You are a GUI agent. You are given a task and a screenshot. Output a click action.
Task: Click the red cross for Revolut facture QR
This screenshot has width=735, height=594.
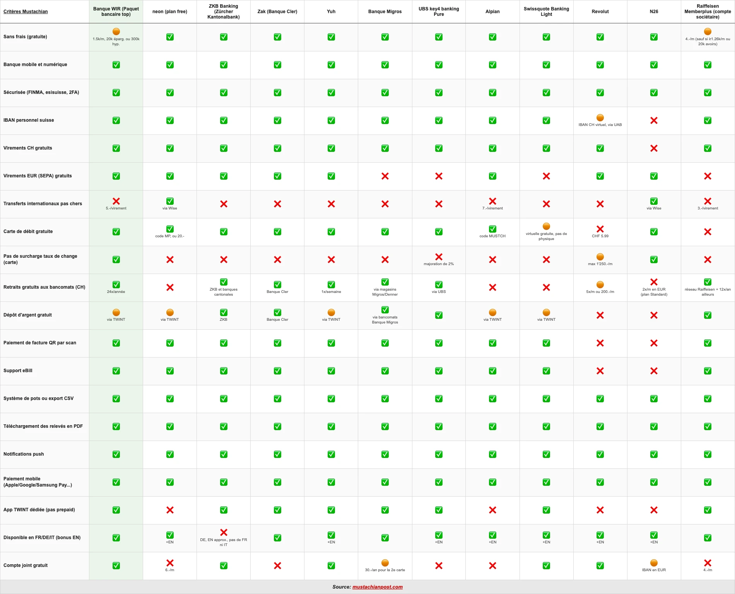point(600,343)
